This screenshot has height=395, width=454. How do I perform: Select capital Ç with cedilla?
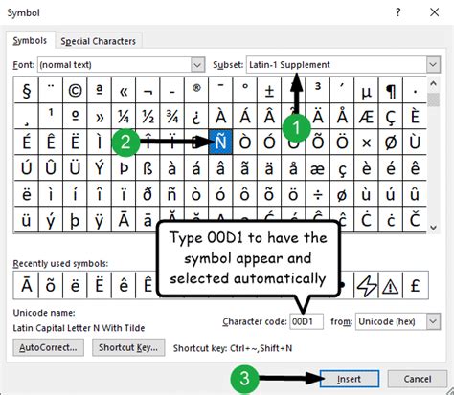391,117
